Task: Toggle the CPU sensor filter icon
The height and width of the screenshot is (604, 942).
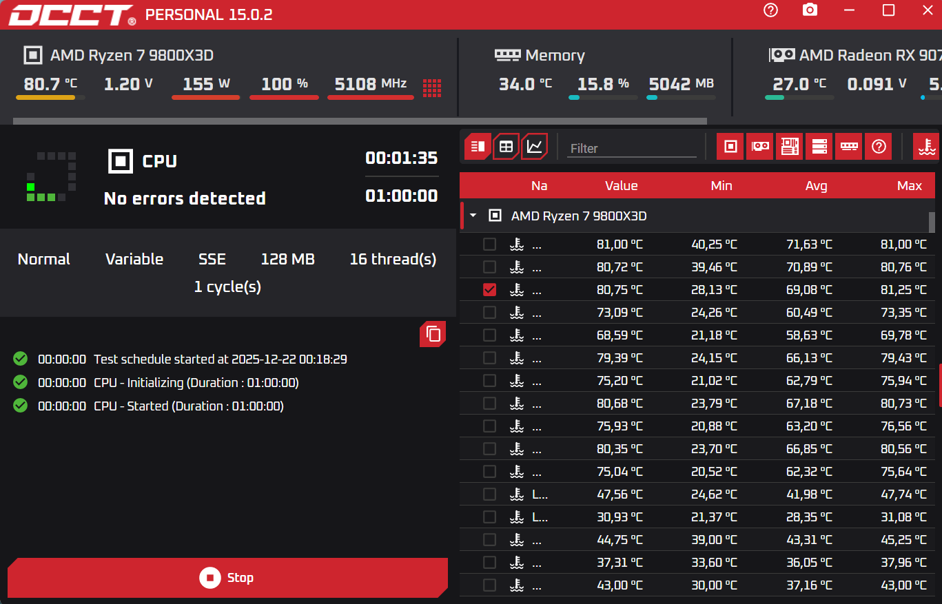Action: [730, 147]
